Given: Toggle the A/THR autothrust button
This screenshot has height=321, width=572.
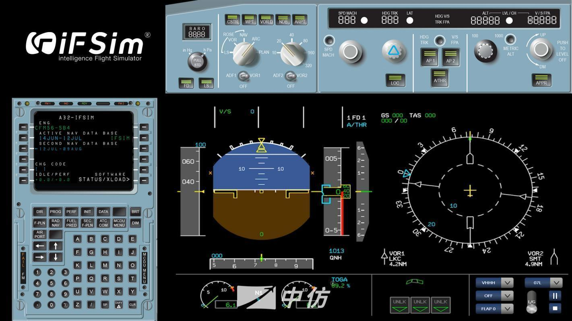Looking at the screenshot, I should [x=440, y=76].
